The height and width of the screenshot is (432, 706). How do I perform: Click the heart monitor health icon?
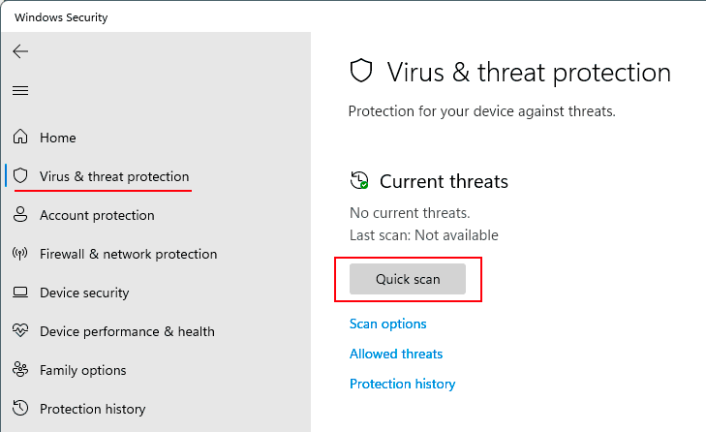(x=20, y=330)
